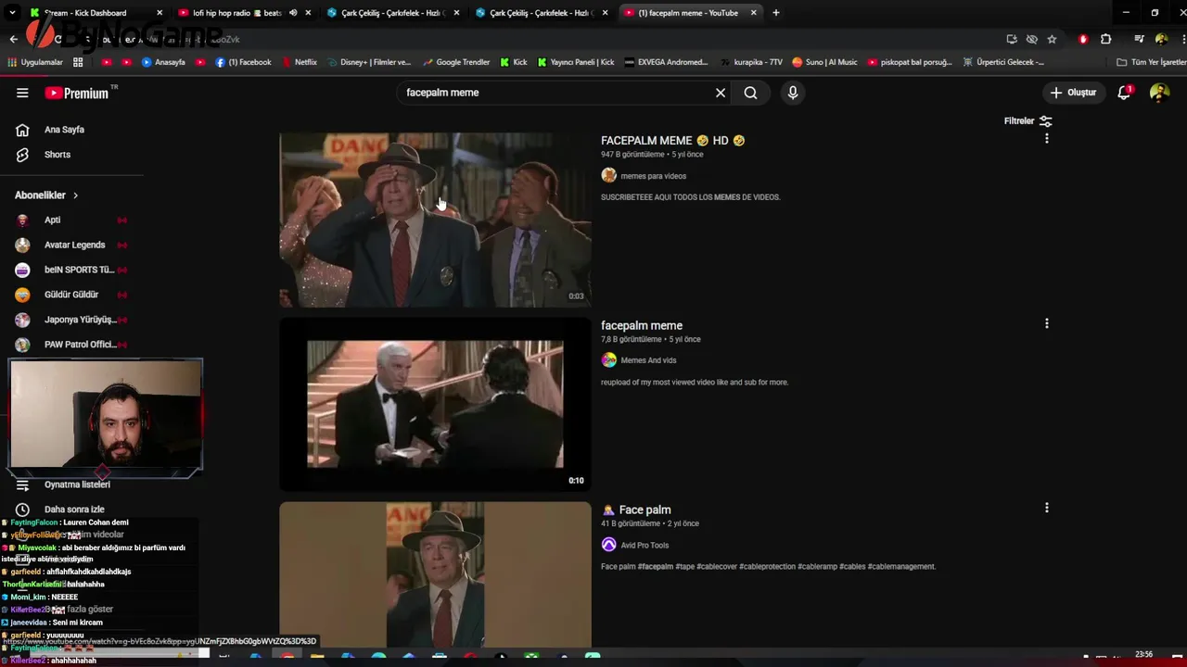Visit the memes para videos channel
This screenshot has height=667, width=1187.
click(653, 176)
